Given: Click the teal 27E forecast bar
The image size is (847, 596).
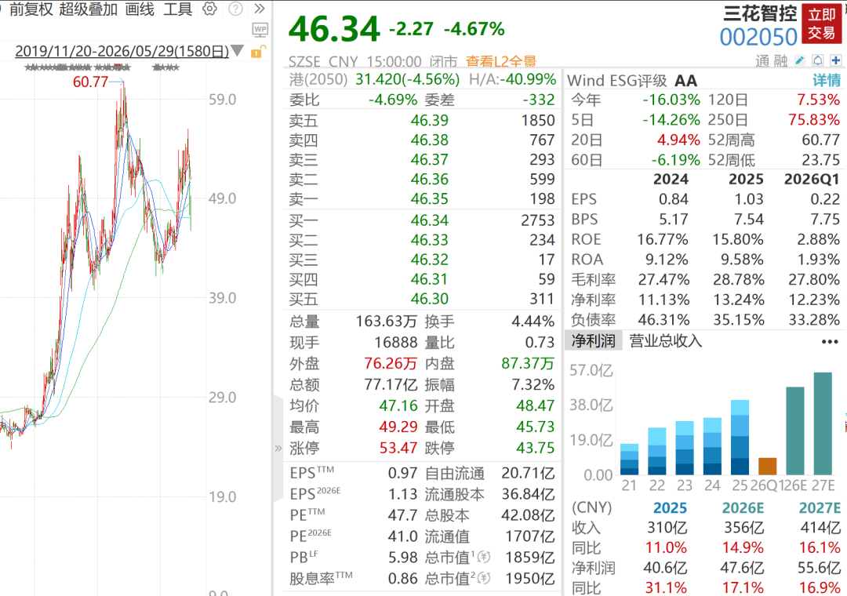Looking at the screenshot, I should 823,423.
